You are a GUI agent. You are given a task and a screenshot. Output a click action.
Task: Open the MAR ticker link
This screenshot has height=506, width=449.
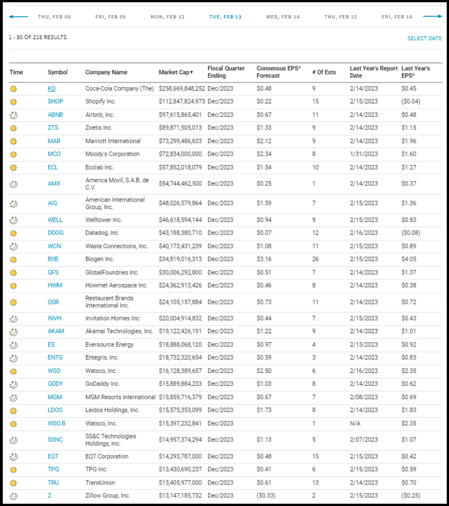[54, 141]
